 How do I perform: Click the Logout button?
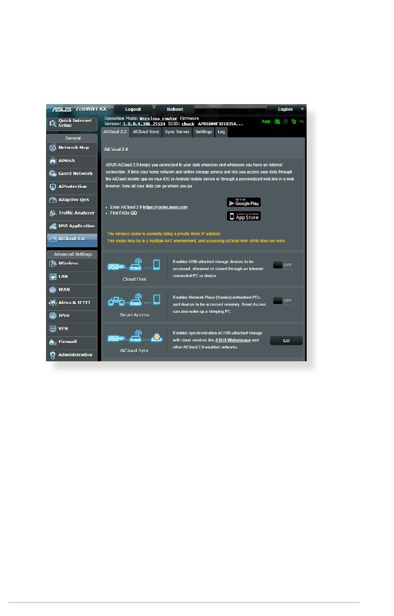pyautogui.click(x=133, y=110)
